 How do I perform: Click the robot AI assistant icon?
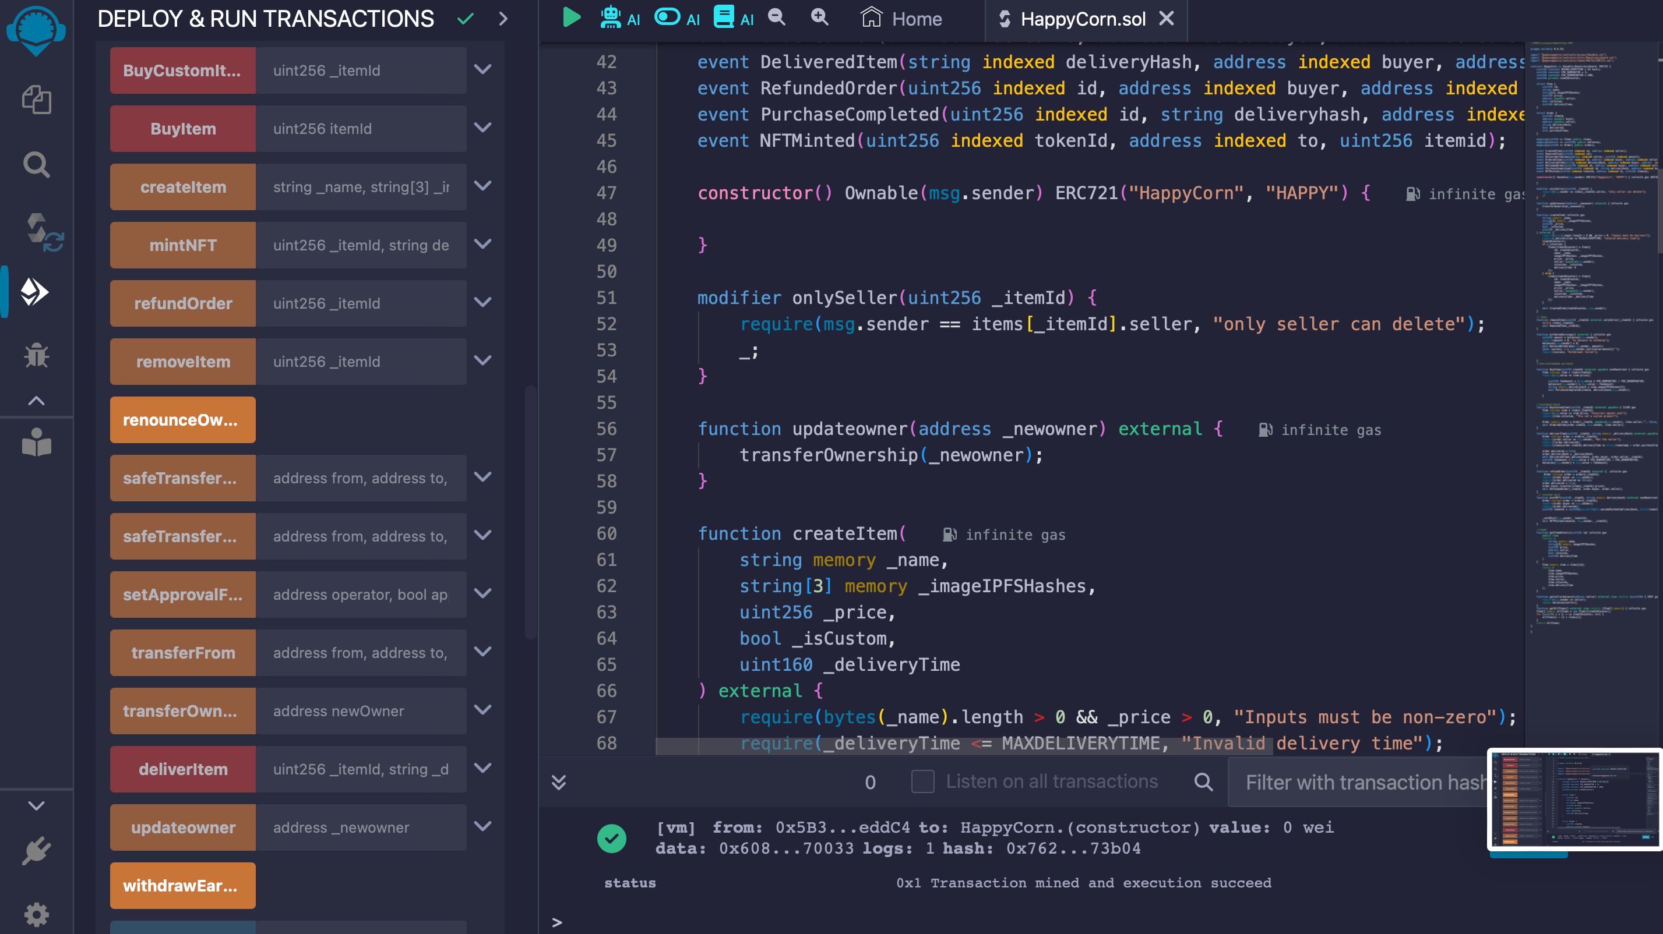[610, 17]
